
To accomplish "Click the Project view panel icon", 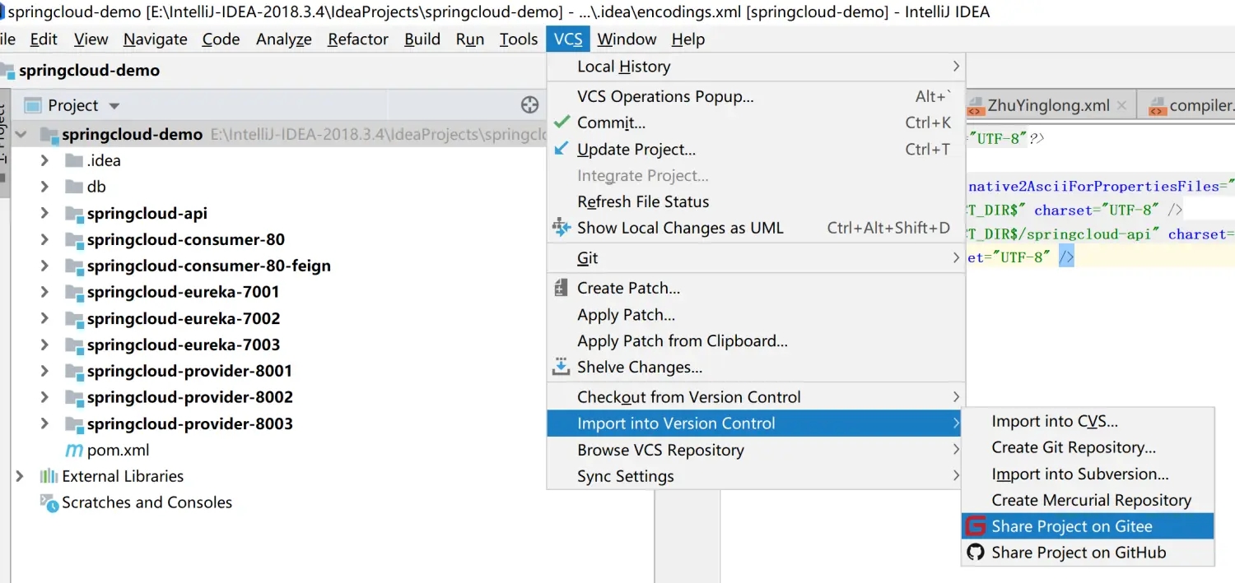I will coord(33,105).
